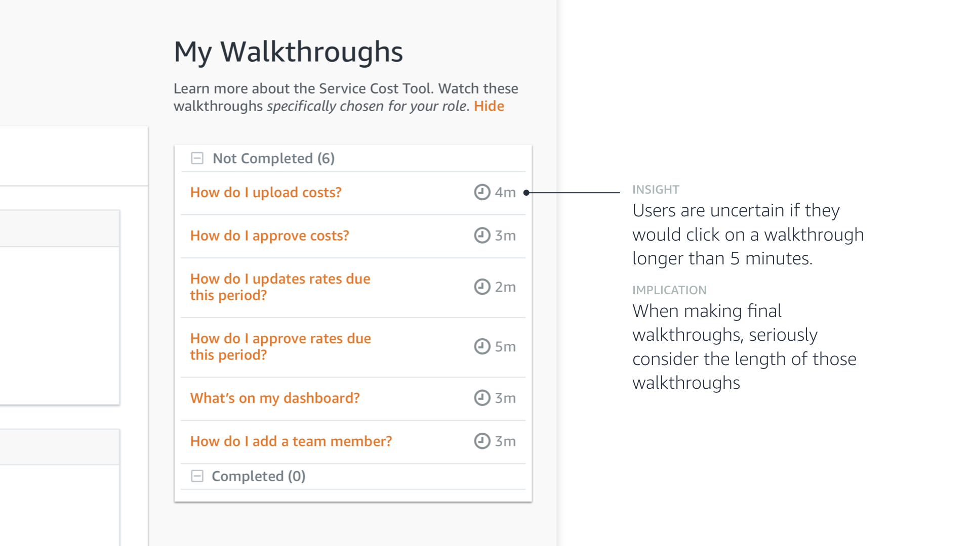Click the Not Completed (6) header label
Screen dimensions: 972x546
[273, 159]
